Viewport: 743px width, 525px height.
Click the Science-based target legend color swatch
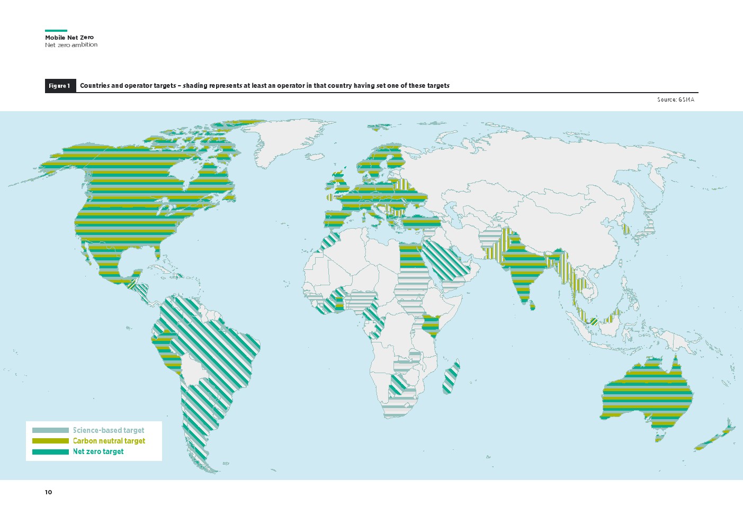point(50,430)
